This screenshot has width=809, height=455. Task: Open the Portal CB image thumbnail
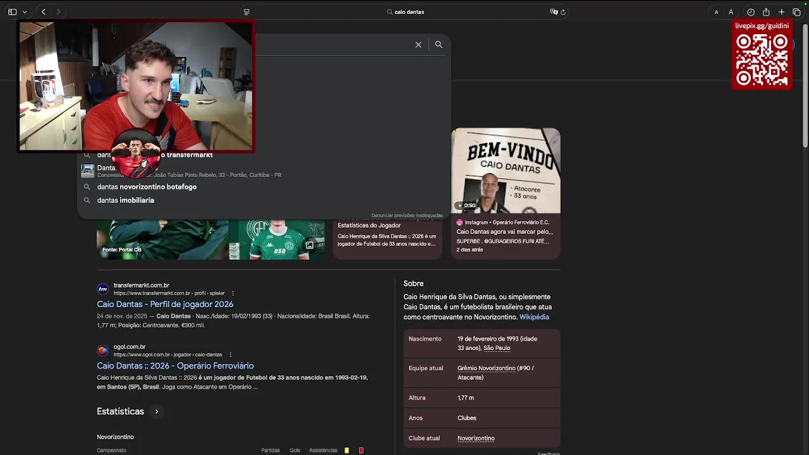[x=162, y=239]
